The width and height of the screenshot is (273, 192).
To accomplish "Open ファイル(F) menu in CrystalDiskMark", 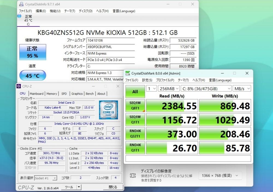I will (x=132, y=80).
